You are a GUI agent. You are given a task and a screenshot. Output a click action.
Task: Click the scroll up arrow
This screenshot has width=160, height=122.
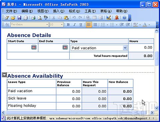[x=157, y=31]
